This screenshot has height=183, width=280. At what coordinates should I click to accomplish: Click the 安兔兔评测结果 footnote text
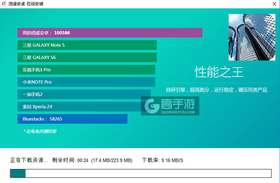tap(40, 131)
